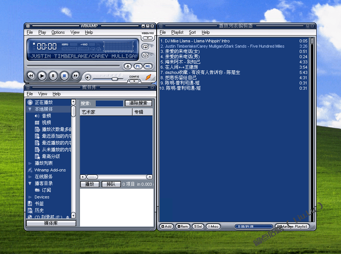Open 书签 bookmarks in the tree
Image resolution: width=341 pixels, height=254 pixels.
coord(39,204)
